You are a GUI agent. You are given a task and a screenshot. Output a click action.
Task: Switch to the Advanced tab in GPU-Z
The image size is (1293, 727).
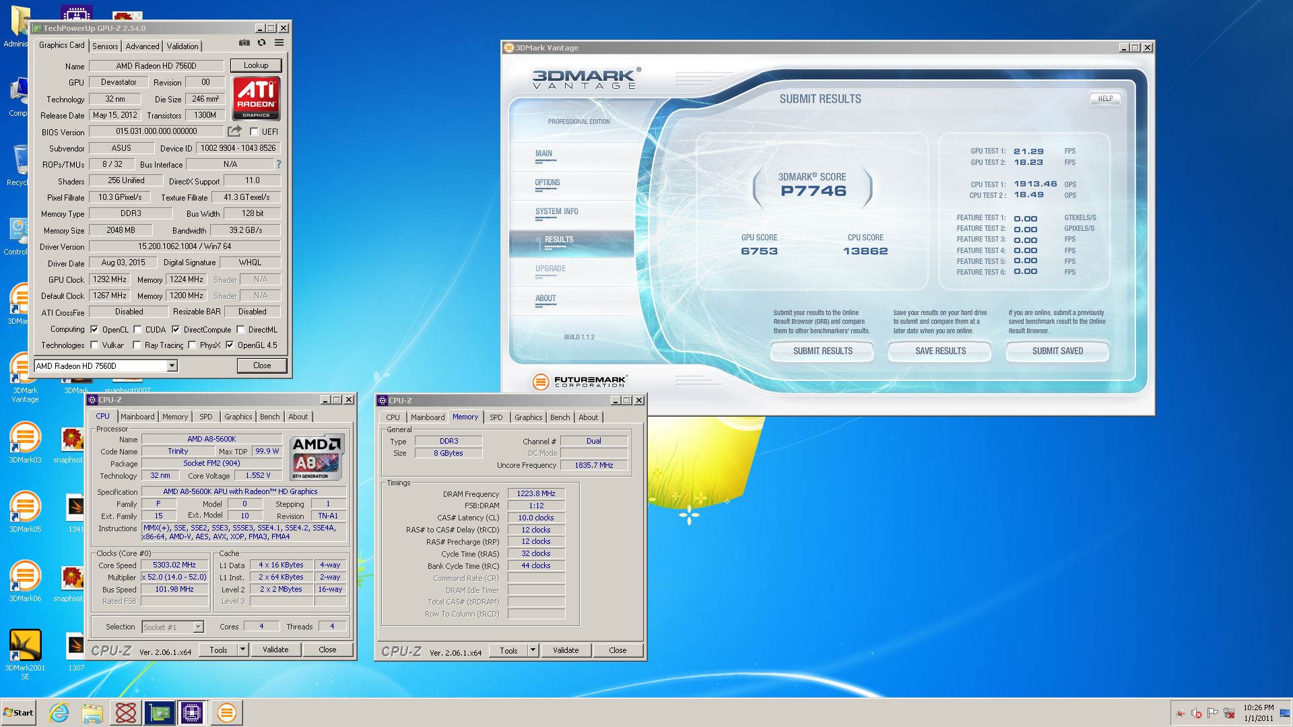click(x=142, y=46)
